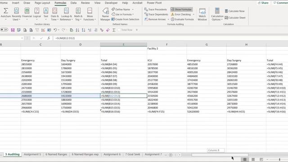Open the AutoSum function
This screenshot has height=162, width=288.
click(x=6, y=14)
